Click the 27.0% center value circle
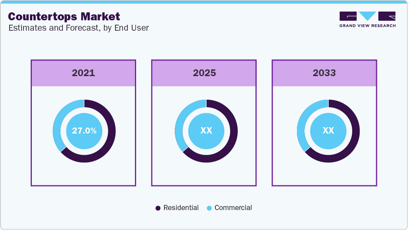This screenshot has width=408, height=230. [x=84, y=131]
